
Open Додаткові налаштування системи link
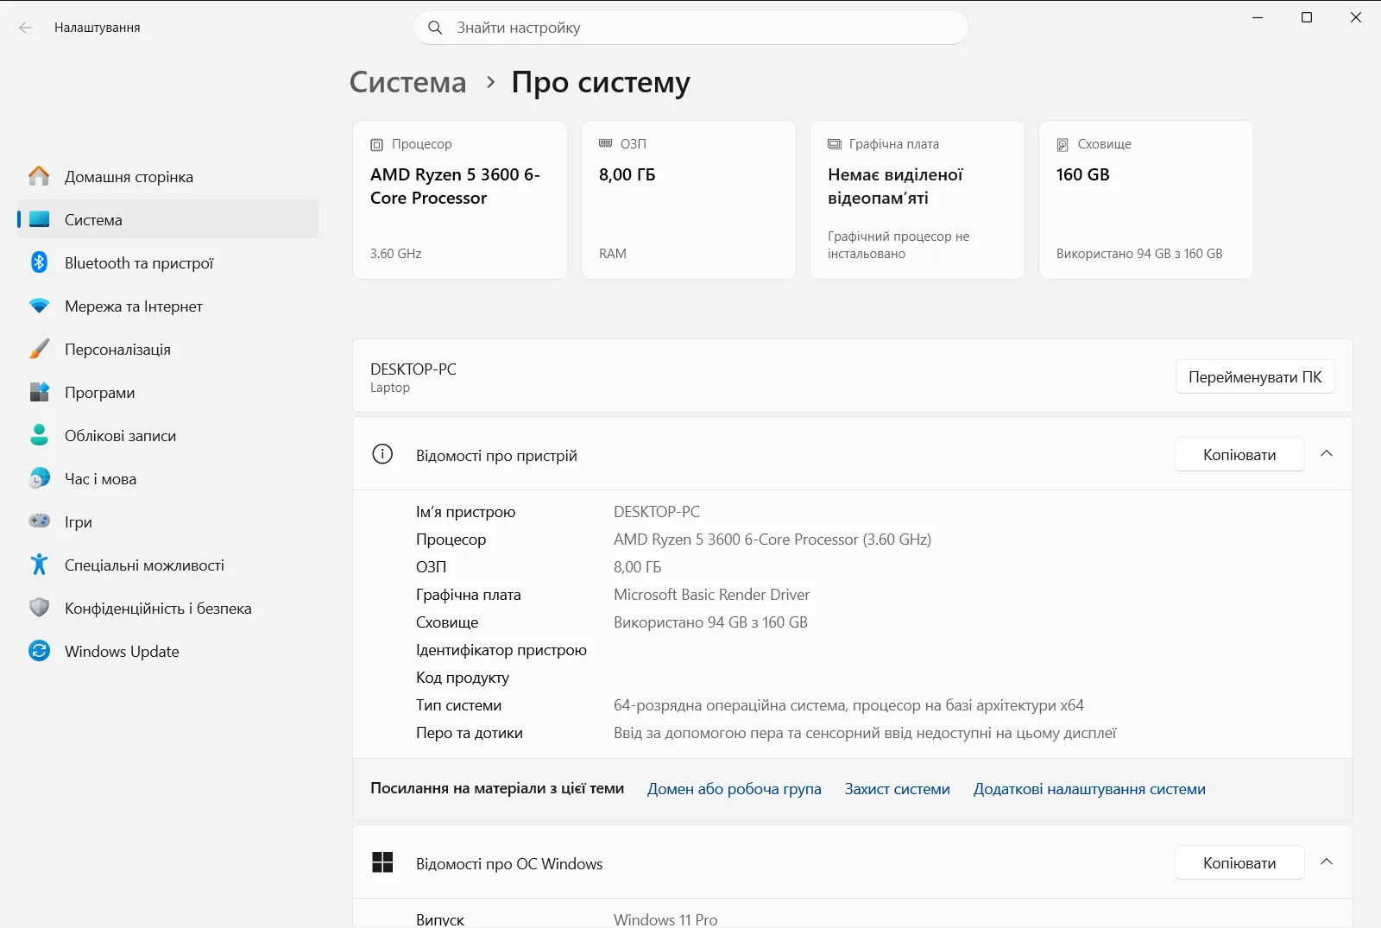1089,789
